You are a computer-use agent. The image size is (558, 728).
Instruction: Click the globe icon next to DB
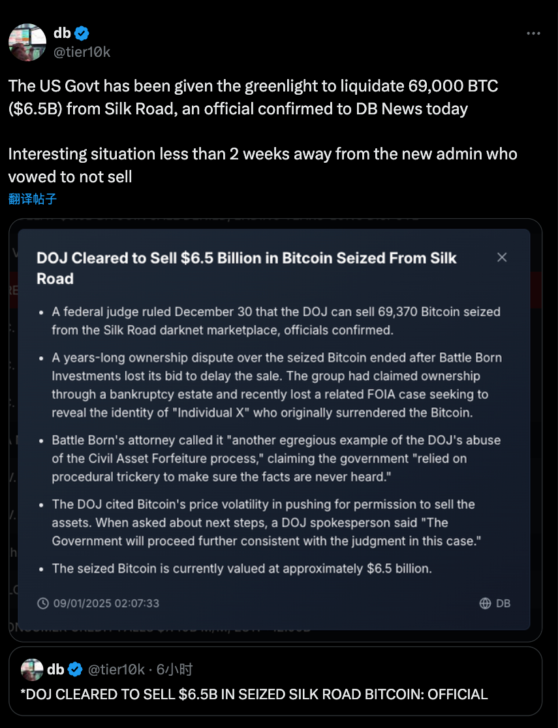[485, 603]
